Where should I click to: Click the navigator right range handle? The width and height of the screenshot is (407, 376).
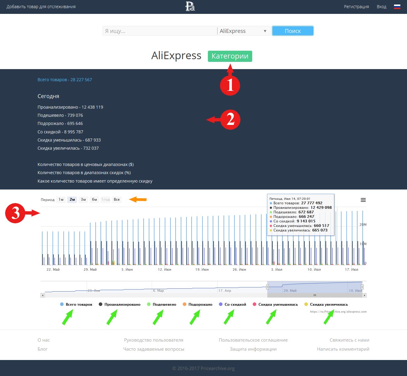click(x=362, y=287)
